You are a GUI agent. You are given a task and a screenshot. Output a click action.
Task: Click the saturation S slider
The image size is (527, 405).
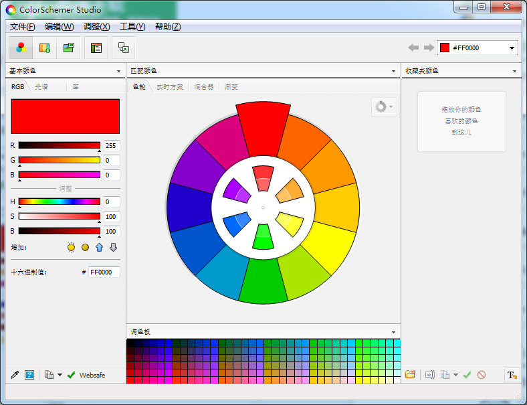pyautogui.click(x=59, y=216)
